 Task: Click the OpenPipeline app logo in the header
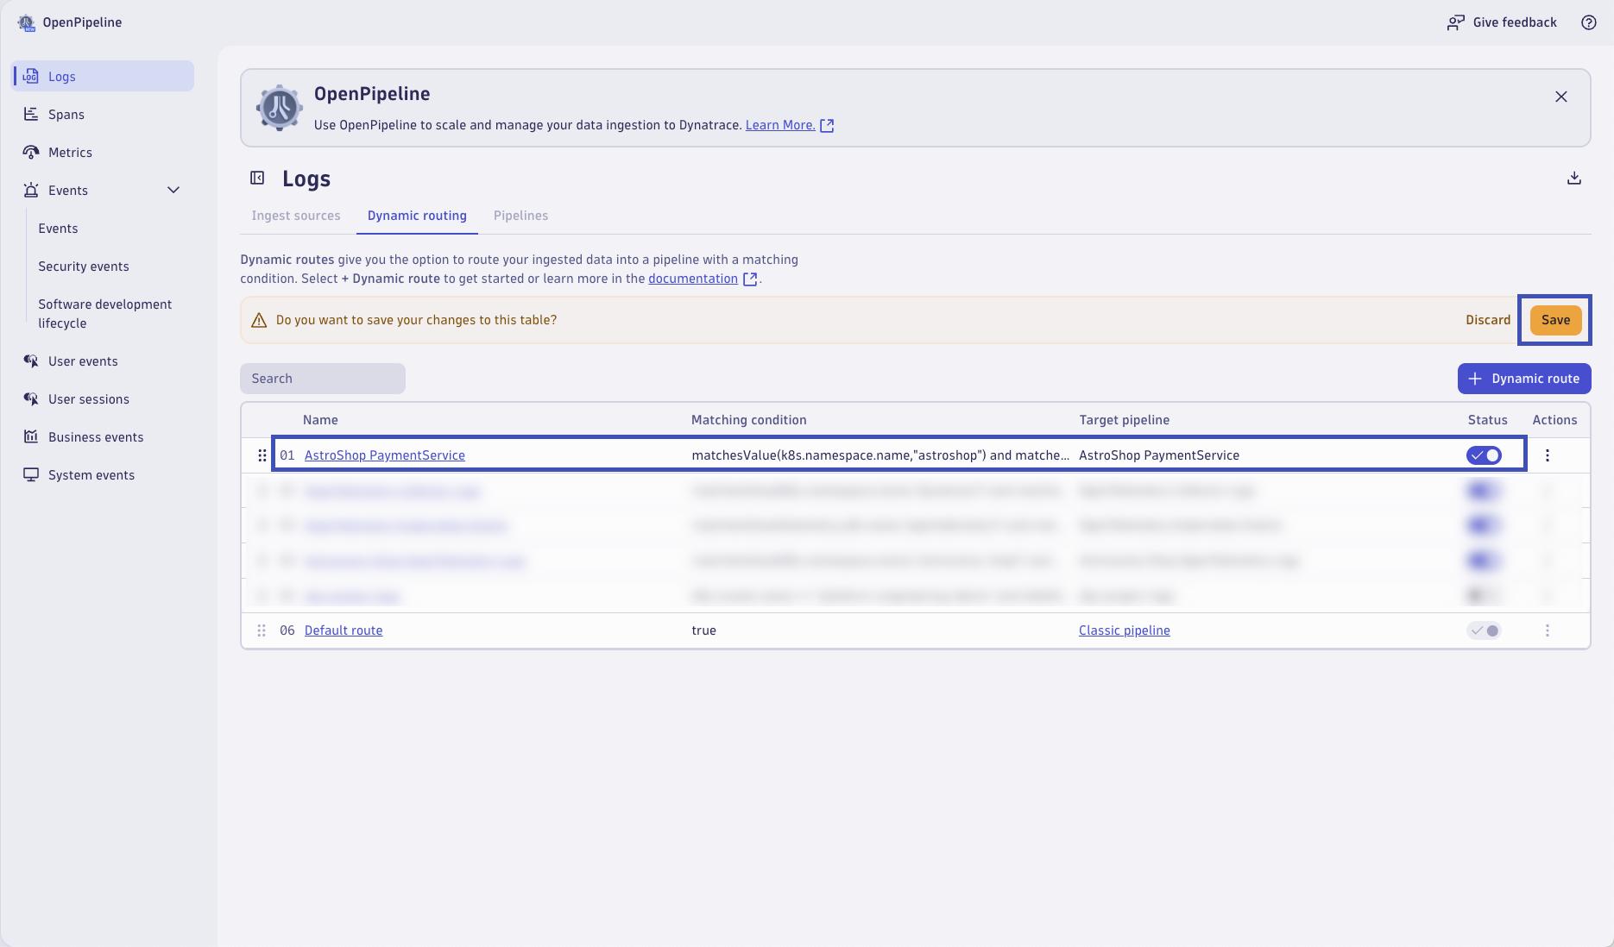tap(27, 22)
